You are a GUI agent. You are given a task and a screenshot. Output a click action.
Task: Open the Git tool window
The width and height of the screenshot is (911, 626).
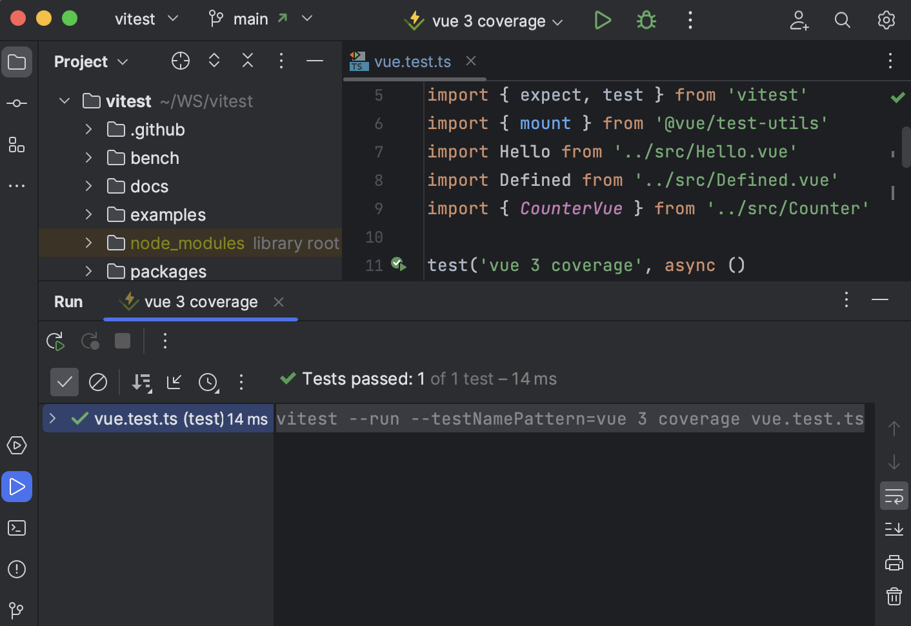tap(16, 610)
